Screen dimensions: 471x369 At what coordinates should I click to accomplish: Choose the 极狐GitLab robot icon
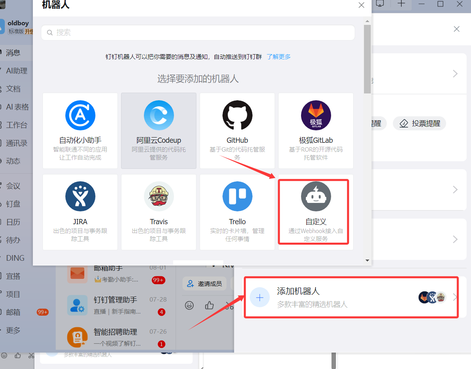coord(316,116)
